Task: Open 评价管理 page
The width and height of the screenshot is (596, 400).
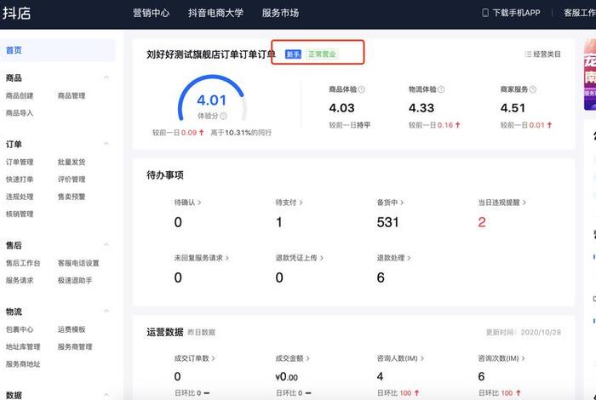Action: [x=72, y=180]
